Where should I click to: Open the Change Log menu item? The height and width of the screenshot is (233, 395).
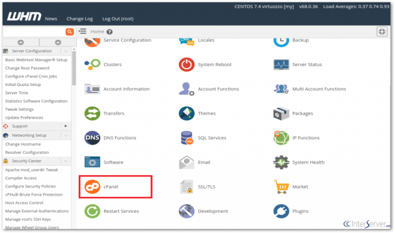[80, 19]
